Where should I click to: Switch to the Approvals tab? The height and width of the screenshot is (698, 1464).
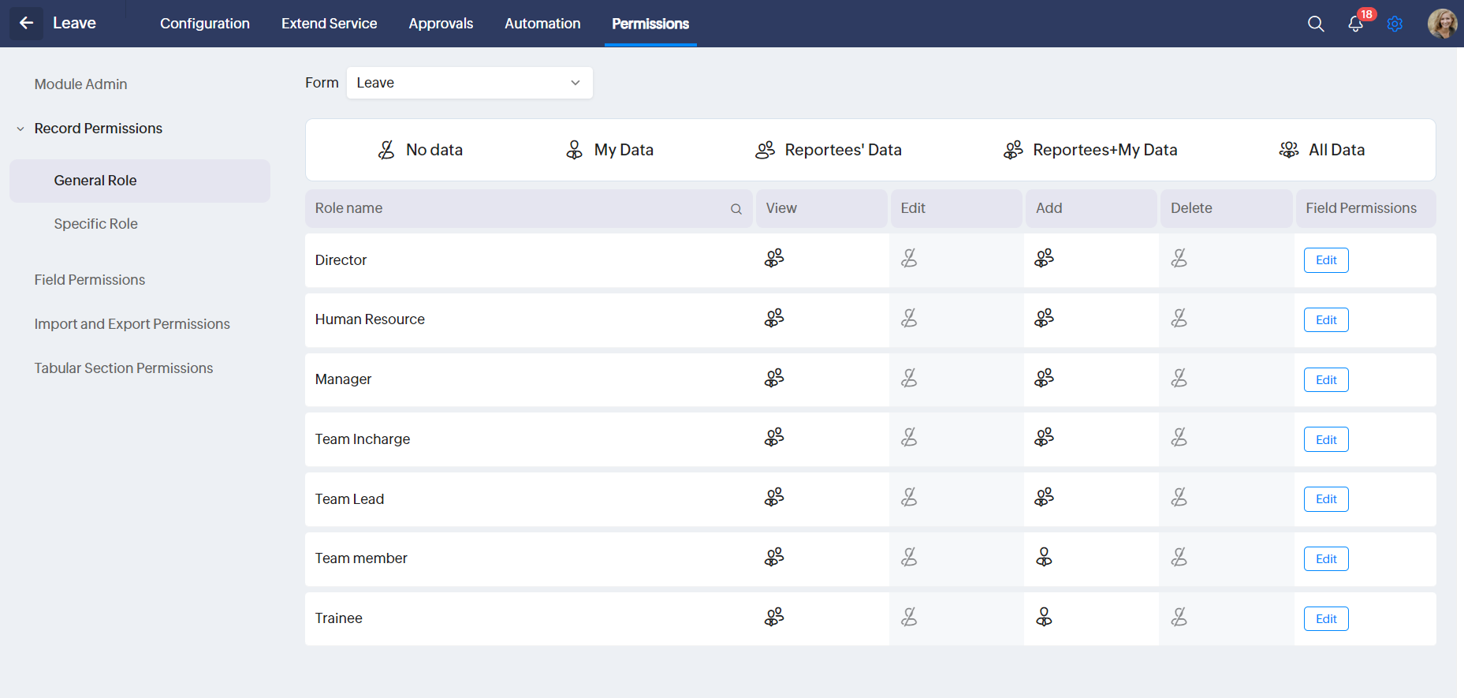pos(441,24)
